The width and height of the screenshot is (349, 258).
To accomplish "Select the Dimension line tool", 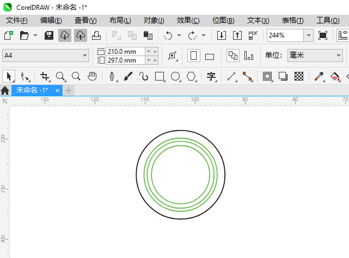I will click(x=232, y=77).
